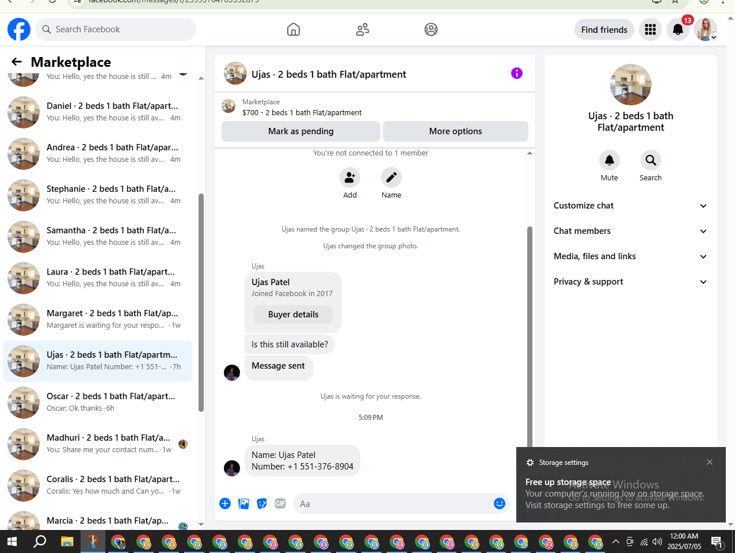Screen dimensions: 735x553
Task: Click the Find friends button
Action: (604, 29)
